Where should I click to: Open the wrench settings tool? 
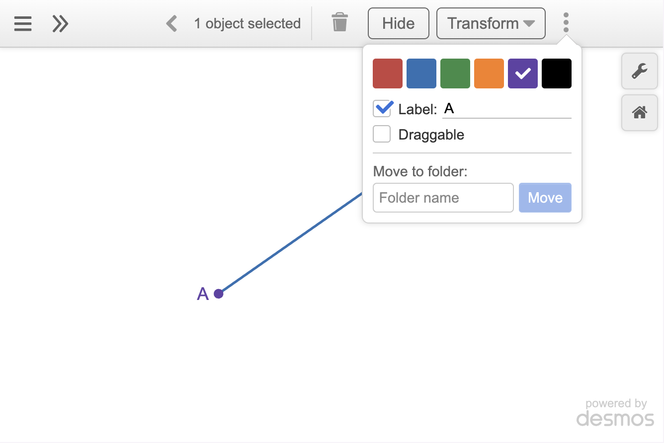coord(639,72)
